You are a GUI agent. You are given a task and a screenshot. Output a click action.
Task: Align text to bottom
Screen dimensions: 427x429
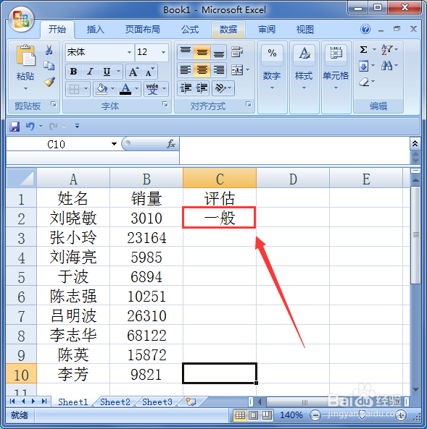[218, 51]
